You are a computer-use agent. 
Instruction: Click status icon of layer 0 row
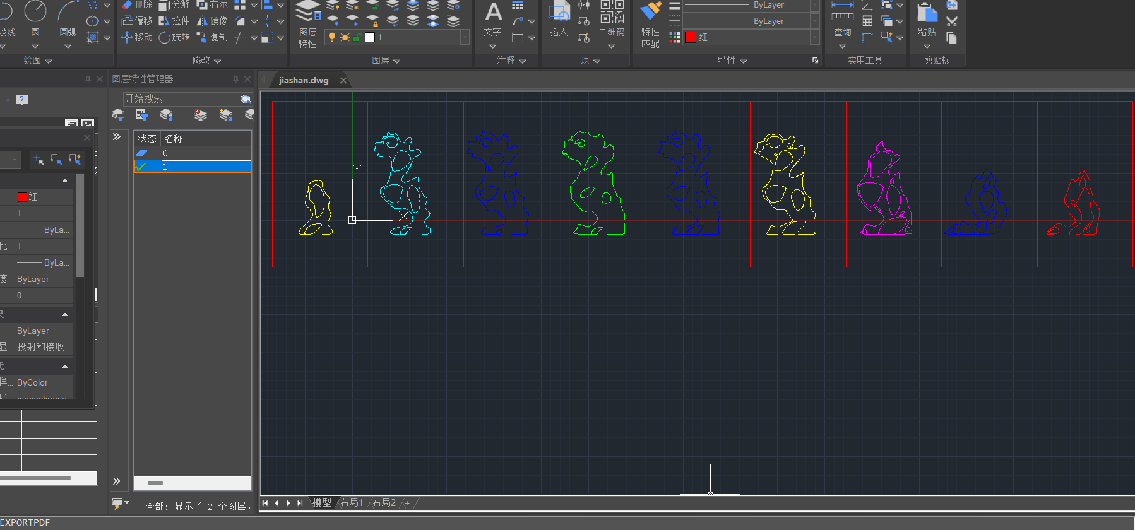[141, 153]
